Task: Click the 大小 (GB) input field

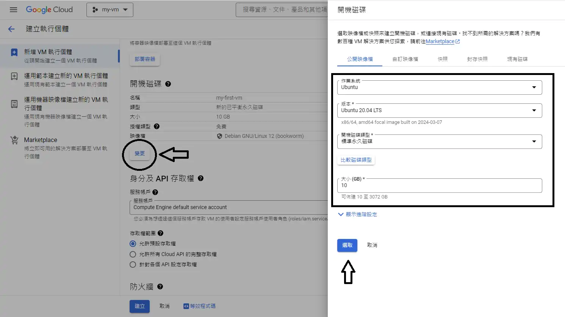Action: click(439, 186)
